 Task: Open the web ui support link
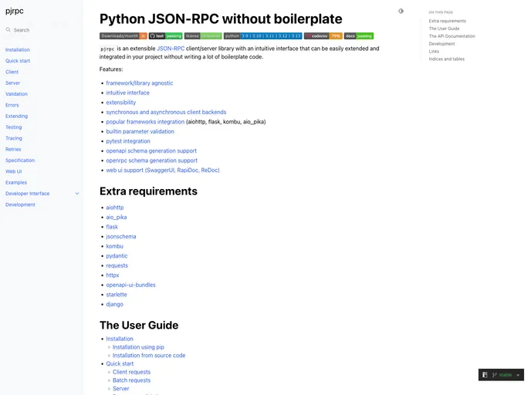pyautogui.click(x=163, y=170)
